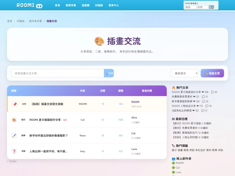235x176 pixels.
Task: Click the login button in the member login box
Action: coord(211,7)
